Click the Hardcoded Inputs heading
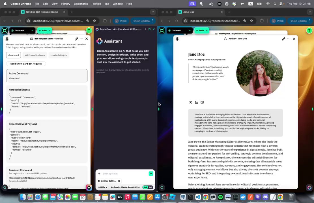The height and width of the screenshot is (203, 314). click(x=19, y=90)
